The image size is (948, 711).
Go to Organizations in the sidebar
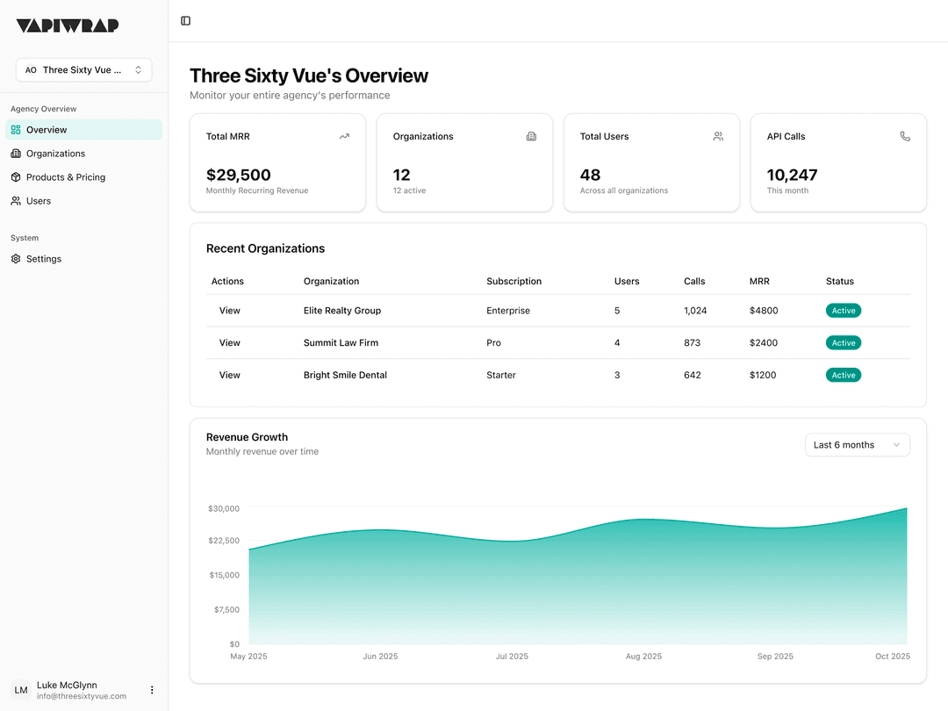(x=55, y=154)
